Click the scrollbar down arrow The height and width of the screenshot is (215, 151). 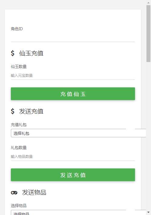pos(148,212)
